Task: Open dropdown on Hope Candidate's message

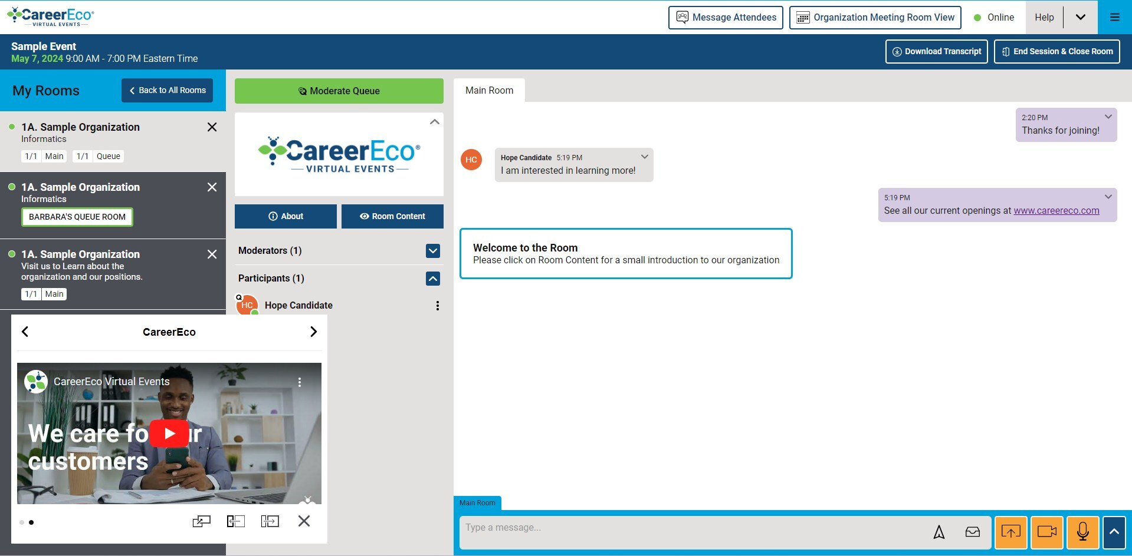Action: (x=644, y=157)
